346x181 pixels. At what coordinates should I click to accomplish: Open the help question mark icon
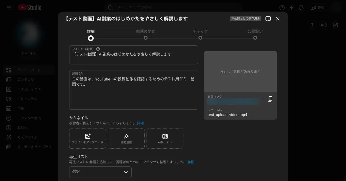[282, 8]
